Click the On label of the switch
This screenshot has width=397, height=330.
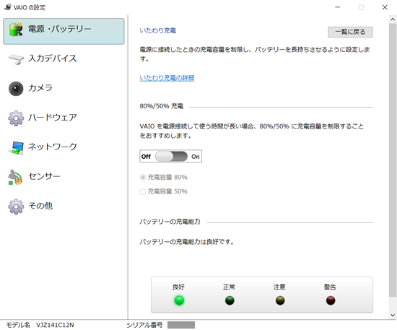click(x=195, y=157)
